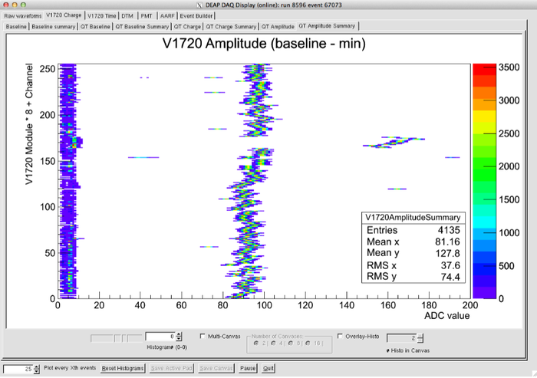
Task: Select the 16 canvases radio option
Action: [x=307, y=342]
